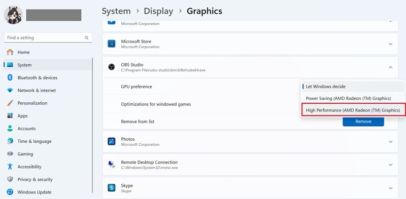Navigate to System in the breadcrumb
The image size is (406, 199).
116,11
